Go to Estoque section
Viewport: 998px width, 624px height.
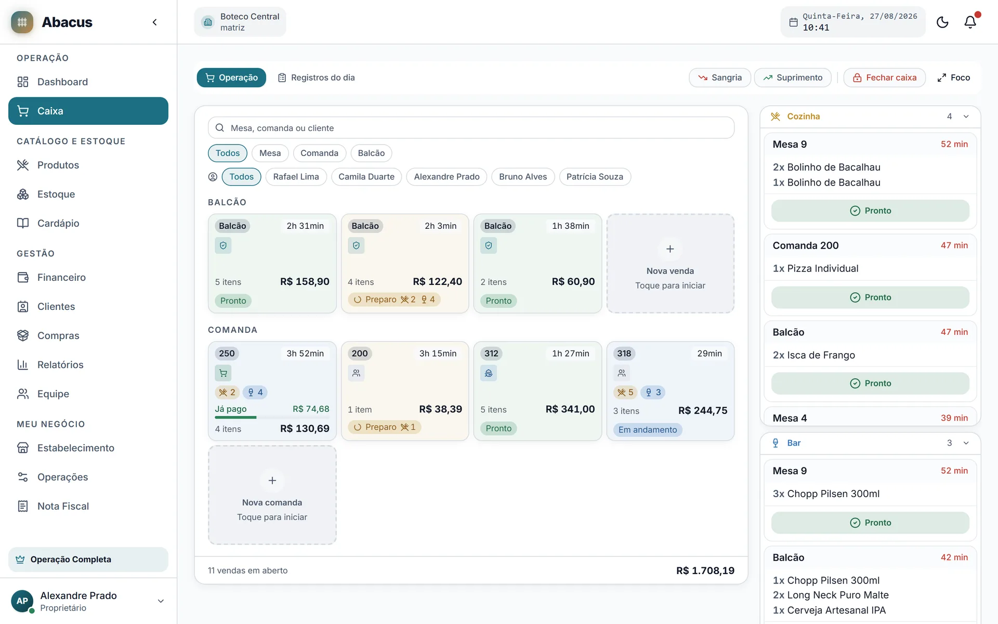click(x=88, y=194)
